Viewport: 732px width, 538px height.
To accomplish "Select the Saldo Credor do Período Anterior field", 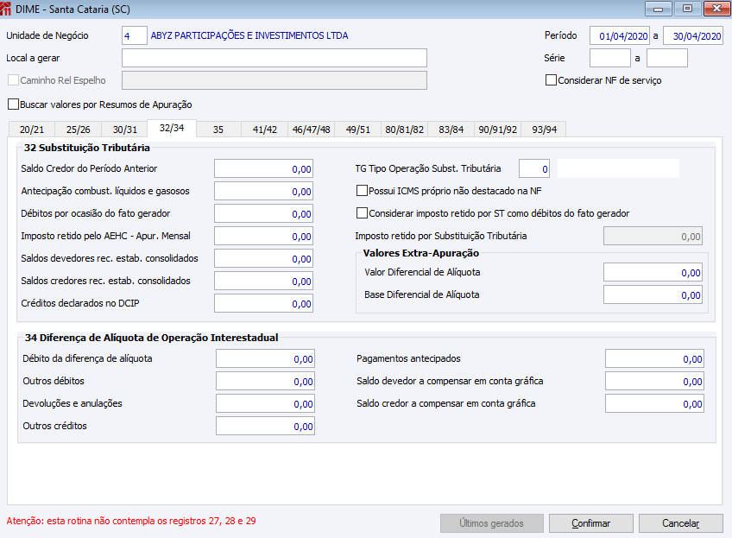I will [264, 168].
